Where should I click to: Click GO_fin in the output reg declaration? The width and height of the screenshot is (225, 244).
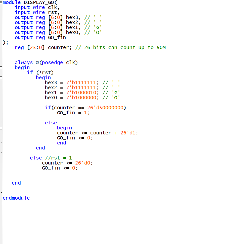coord(57,38)
